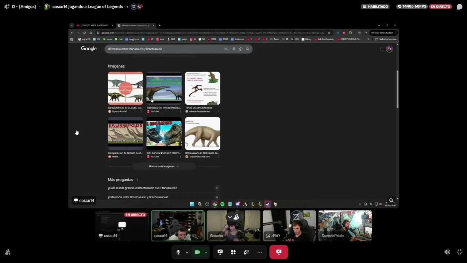Open the soundboard icon
467x263 pixels.
point(246,252)
